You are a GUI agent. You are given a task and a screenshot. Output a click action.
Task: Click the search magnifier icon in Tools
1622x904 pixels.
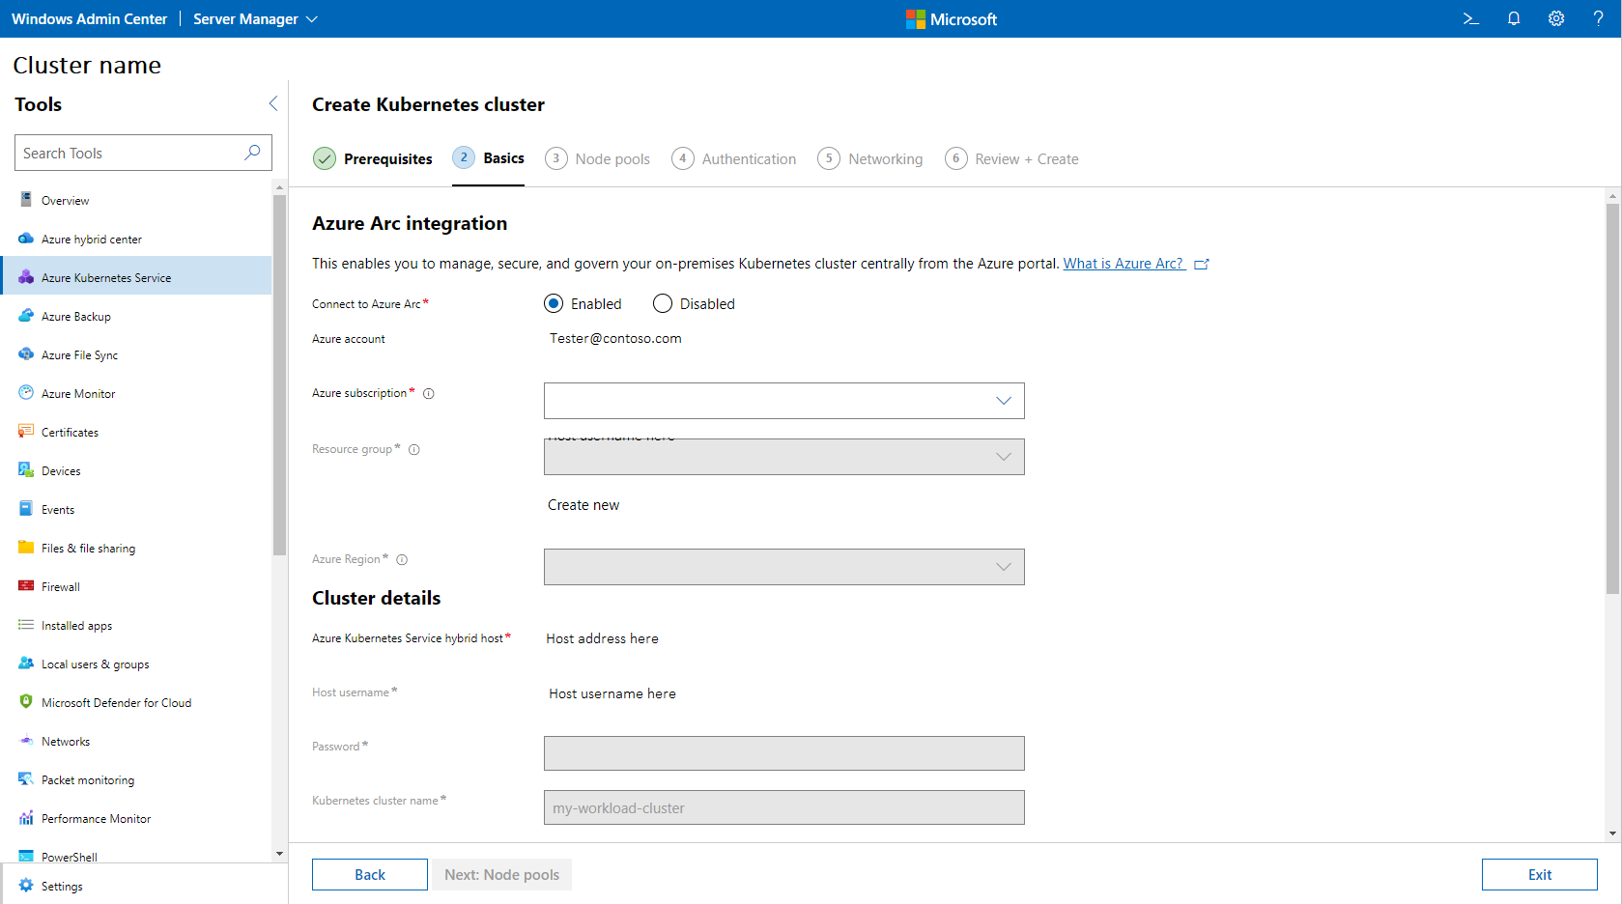pos(252,153)
